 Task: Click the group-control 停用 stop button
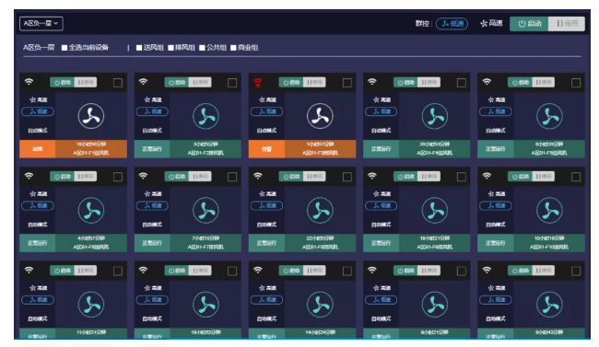[x=567, y=24]
